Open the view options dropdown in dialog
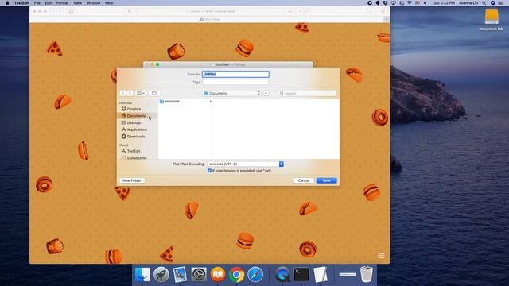 pyautogui.click(x=141, y=93)
